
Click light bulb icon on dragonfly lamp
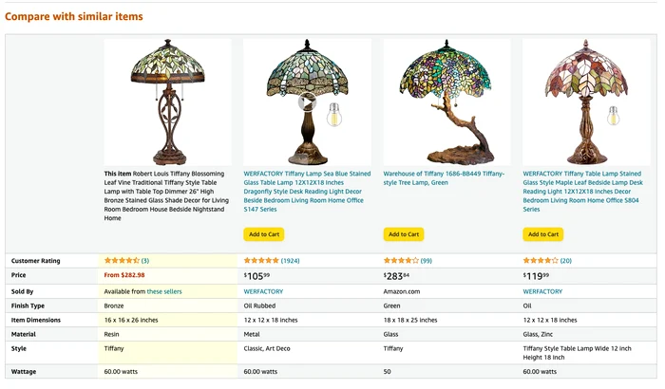(x=334, y=115)
